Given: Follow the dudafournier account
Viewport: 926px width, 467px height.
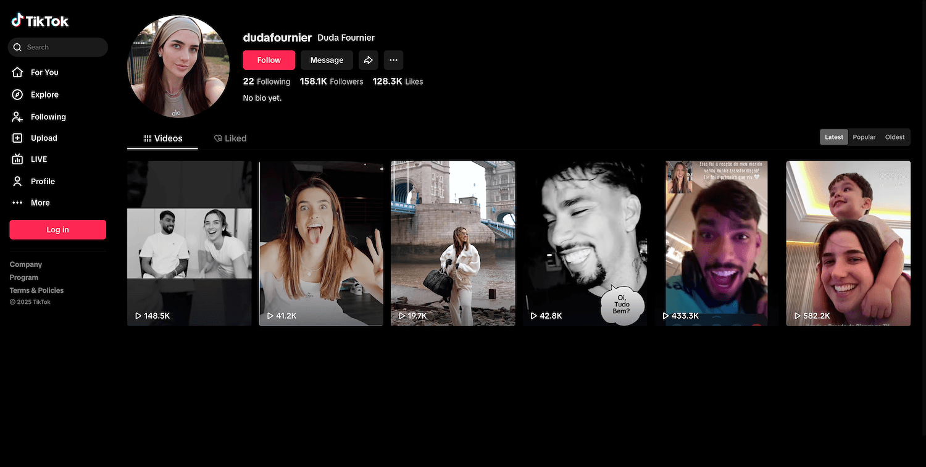Looking at the screenshot, I should (269, 60).
